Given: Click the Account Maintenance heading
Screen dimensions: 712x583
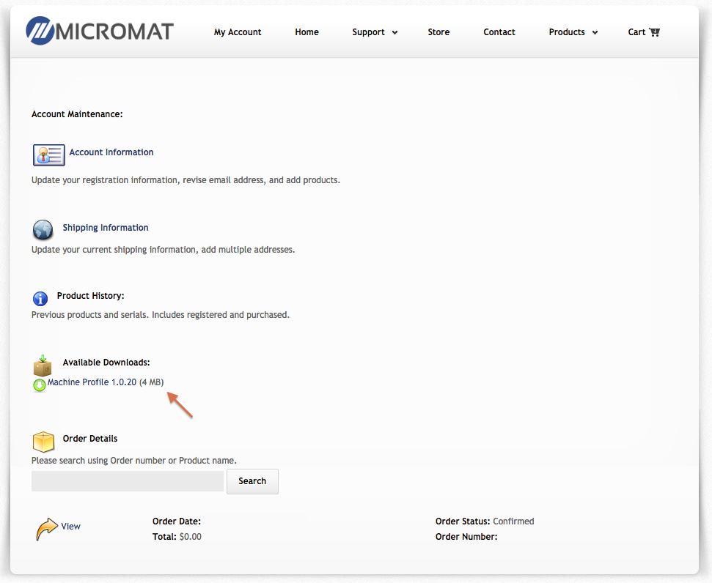Looking at the screenshot, I should pos(77,114).
